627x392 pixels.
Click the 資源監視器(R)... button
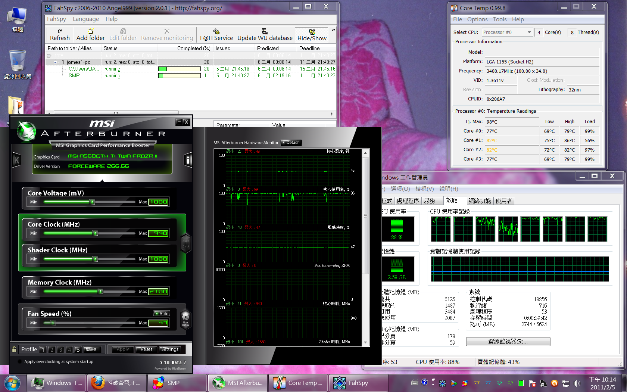click(508, 342)
